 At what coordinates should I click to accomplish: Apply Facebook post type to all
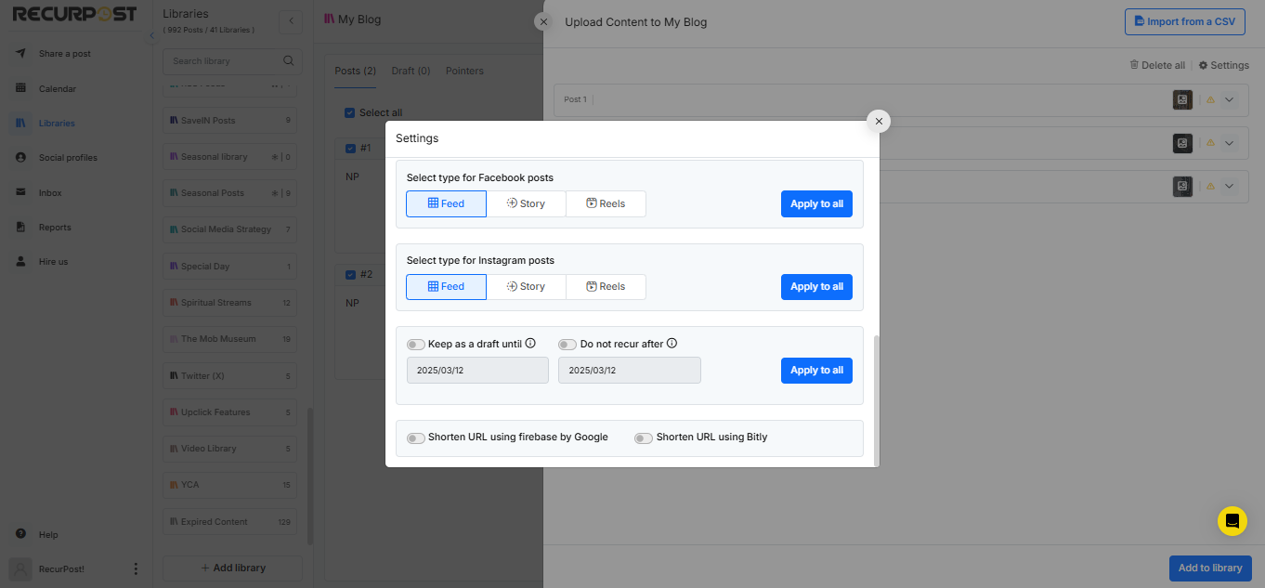816,204
